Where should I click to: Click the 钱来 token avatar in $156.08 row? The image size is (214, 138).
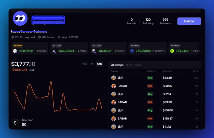[114, 110]
